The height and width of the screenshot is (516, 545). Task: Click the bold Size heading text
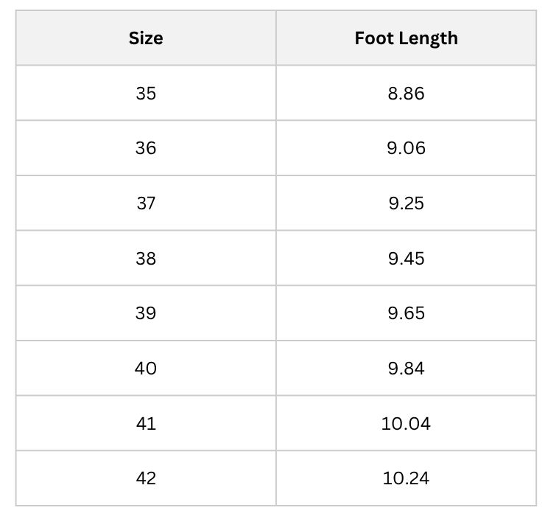[146, 38]
